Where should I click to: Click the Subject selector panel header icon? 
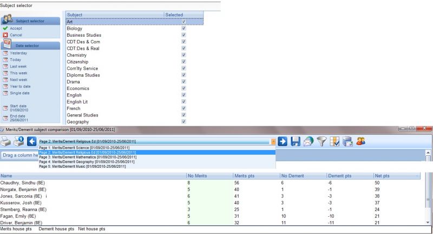[8, 19]
